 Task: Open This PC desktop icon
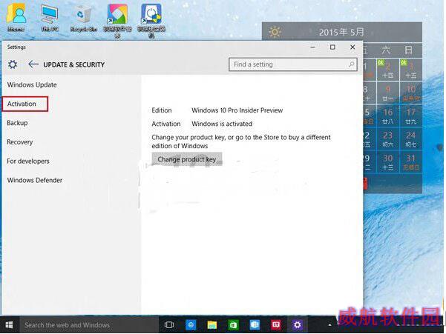point(50,18)
